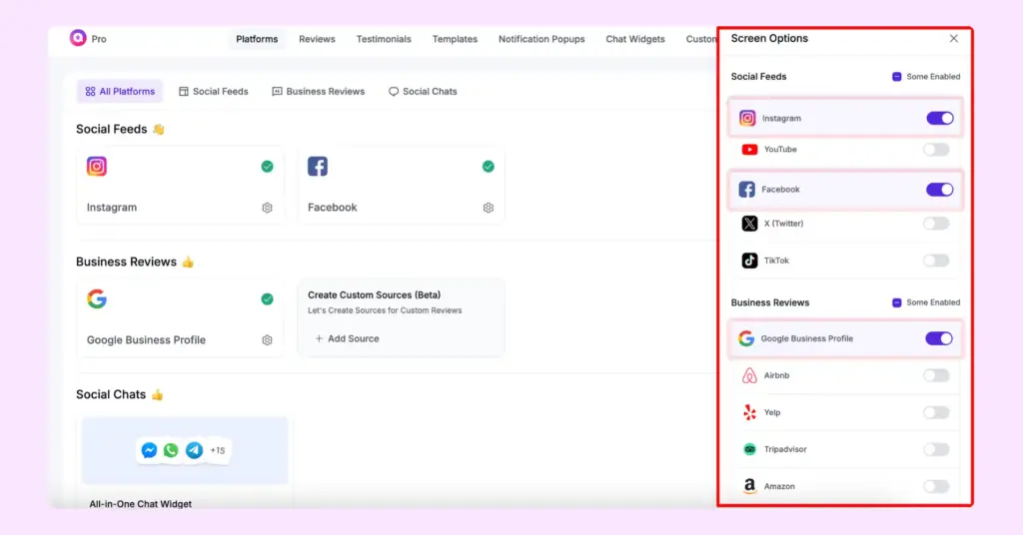Click the Airbnb icon in Screen Options
Image resolution: width=1023 pixels, height=535 pixels.
coord(749,375)
